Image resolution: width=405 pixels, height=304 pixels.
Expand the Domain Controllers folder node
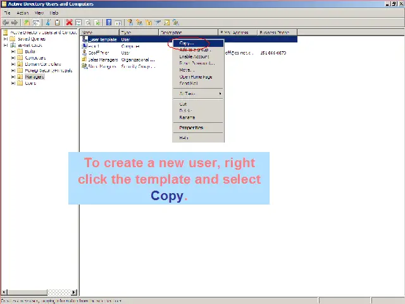pyautogui.click(x=13, y=64)
